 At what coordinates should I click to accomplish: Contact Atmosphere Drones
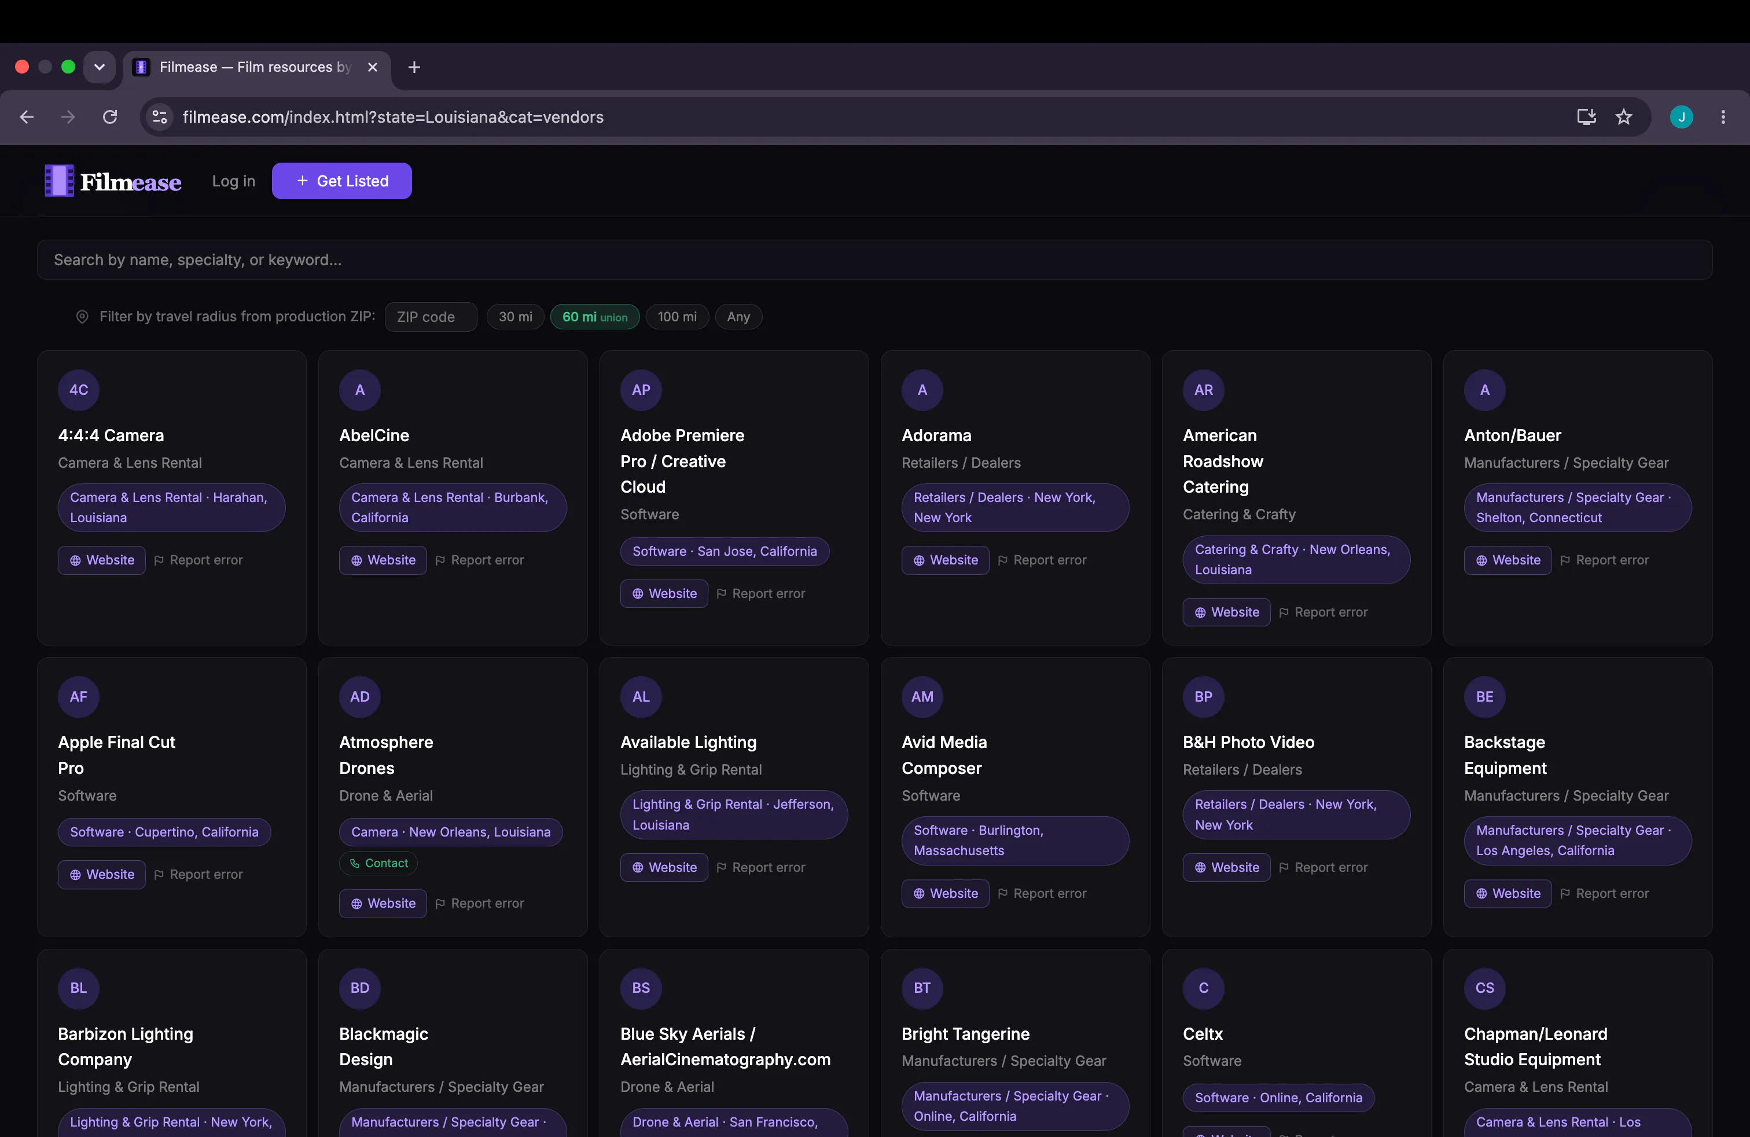coord(378,863)
